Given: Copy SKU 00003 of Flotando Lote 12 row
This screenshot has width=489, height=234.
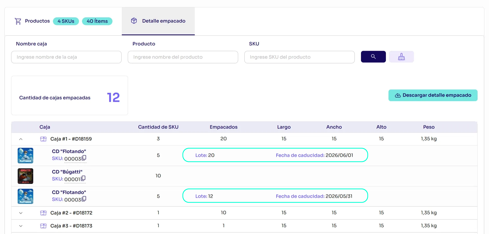Looking at the screenshot, I should tap(84, 199).
